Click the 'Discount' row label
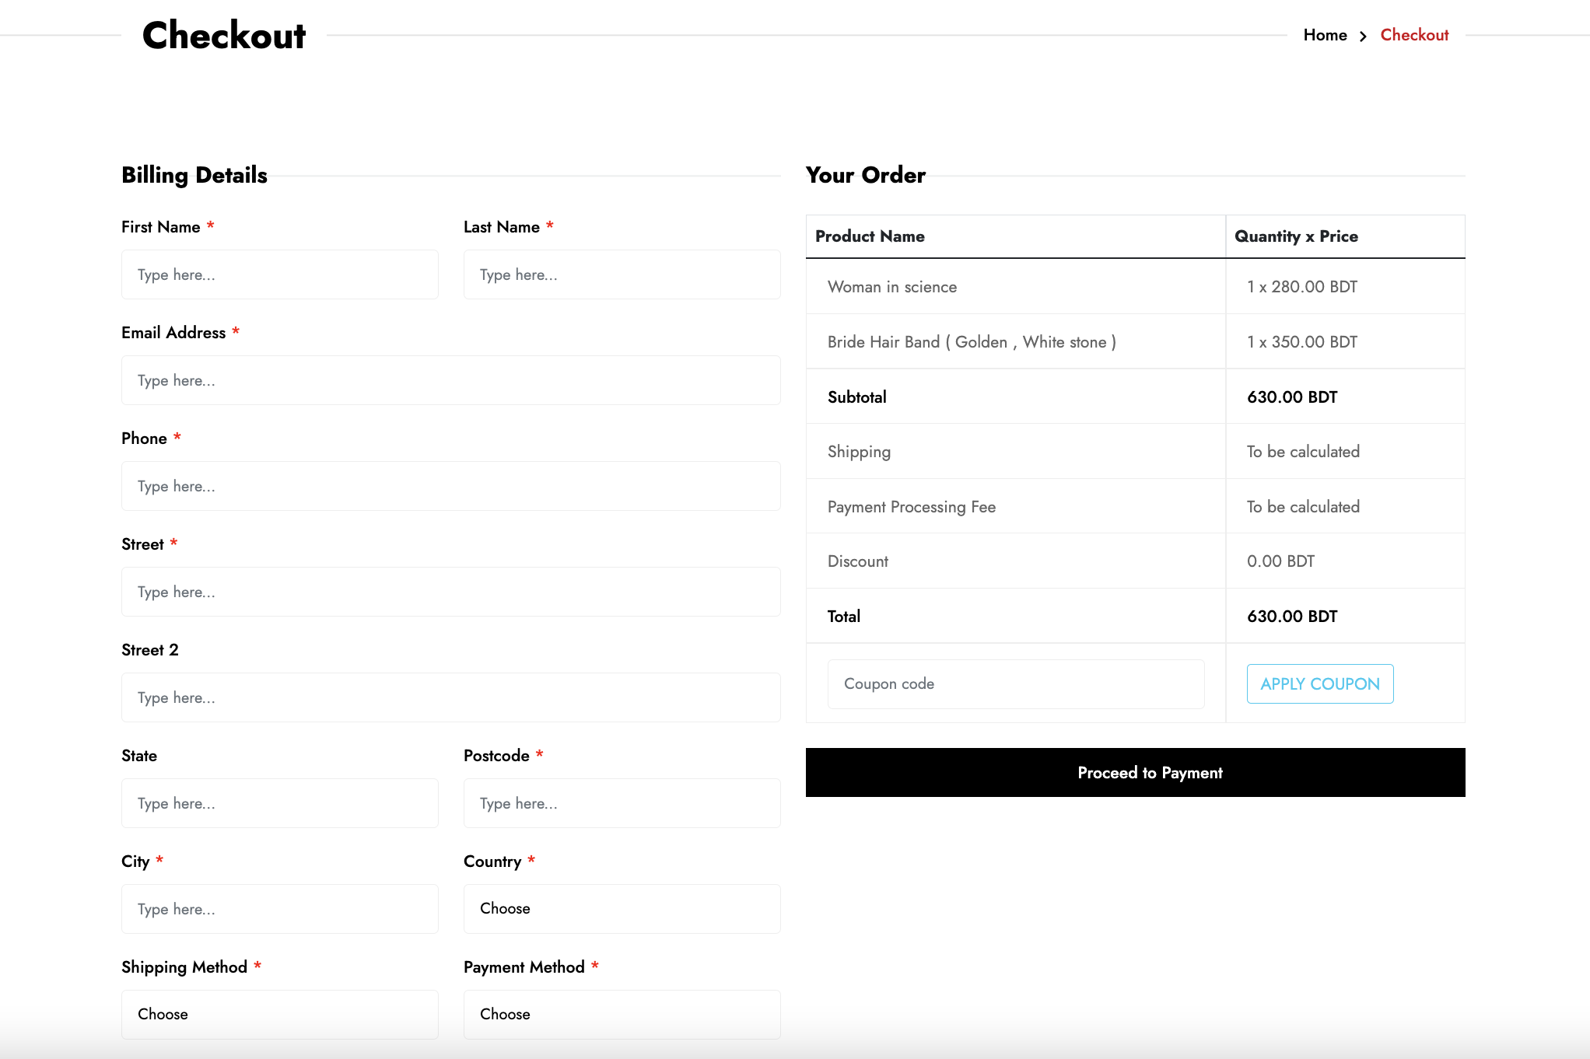Screen dimensions: 1590x1059 tap(858, 561)
